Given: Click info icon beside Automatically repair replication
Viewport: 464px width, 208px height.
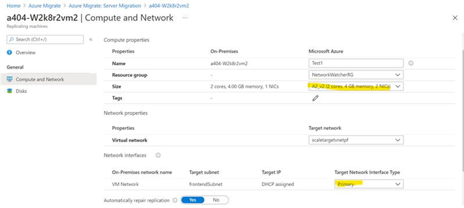Looking at the screenshot, I should (x=175, y=200).
